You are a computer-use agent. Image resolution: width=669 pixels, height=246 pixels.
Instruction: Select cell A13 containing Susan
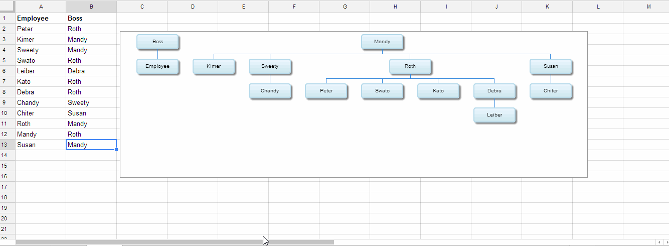[41, 145]
